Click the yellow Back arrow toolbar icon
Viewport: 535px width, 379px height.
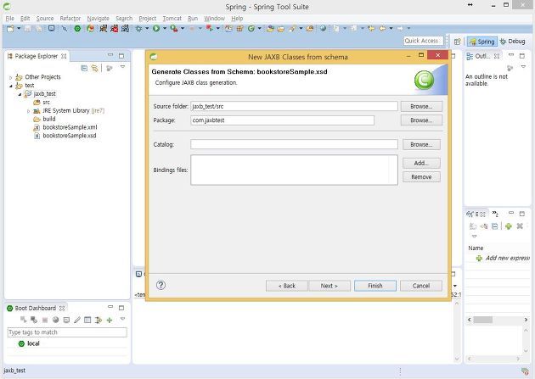click(382, 28)
